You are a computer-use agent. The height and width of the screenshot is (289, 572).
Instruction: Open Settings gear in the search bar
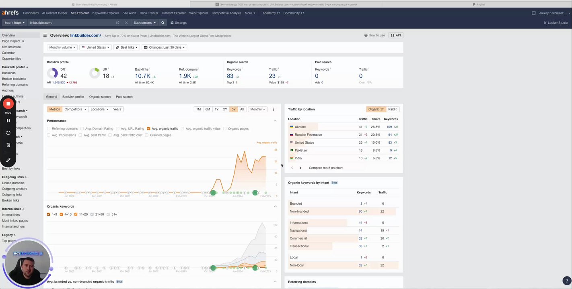(178, 23)
